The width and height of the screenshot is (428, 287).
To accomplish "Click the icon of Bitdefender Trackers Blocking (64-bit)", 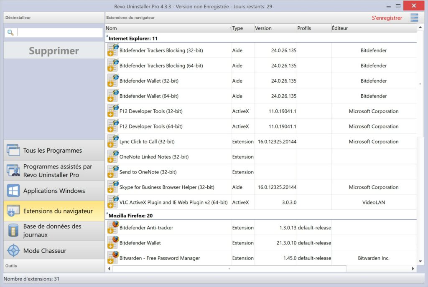I will pos(113,65).
